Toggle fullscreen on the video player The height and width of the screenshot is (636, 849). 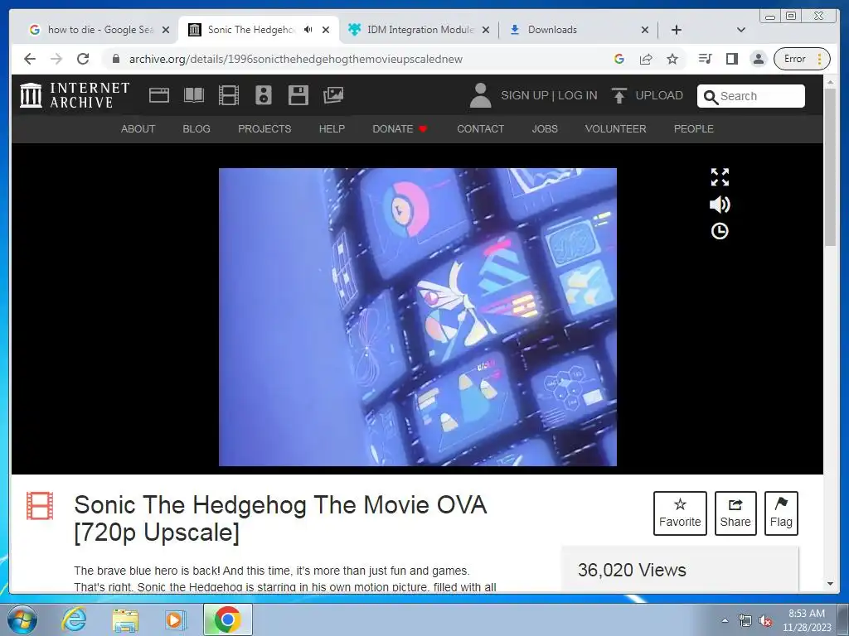tap(720, 177)
